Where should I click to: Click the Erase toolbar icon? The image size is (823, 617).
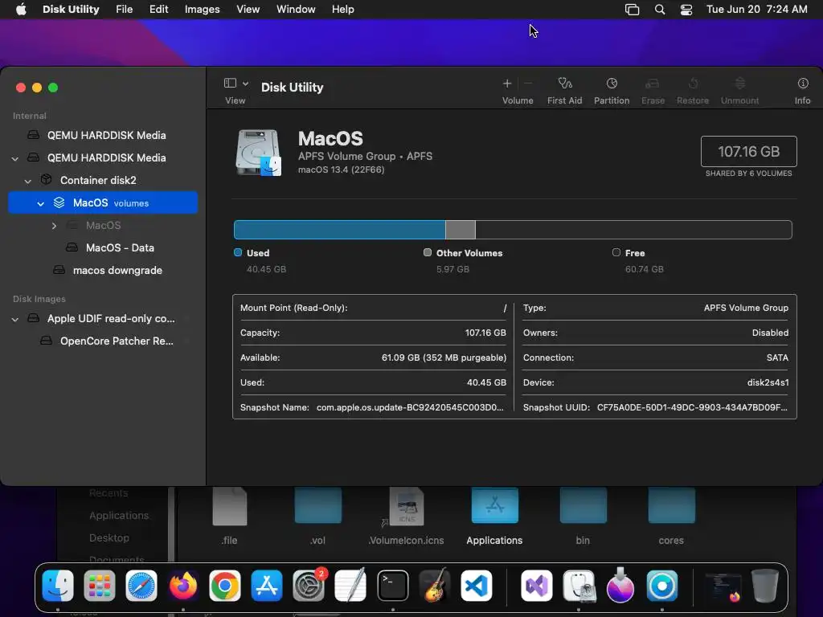pos(653,84)
